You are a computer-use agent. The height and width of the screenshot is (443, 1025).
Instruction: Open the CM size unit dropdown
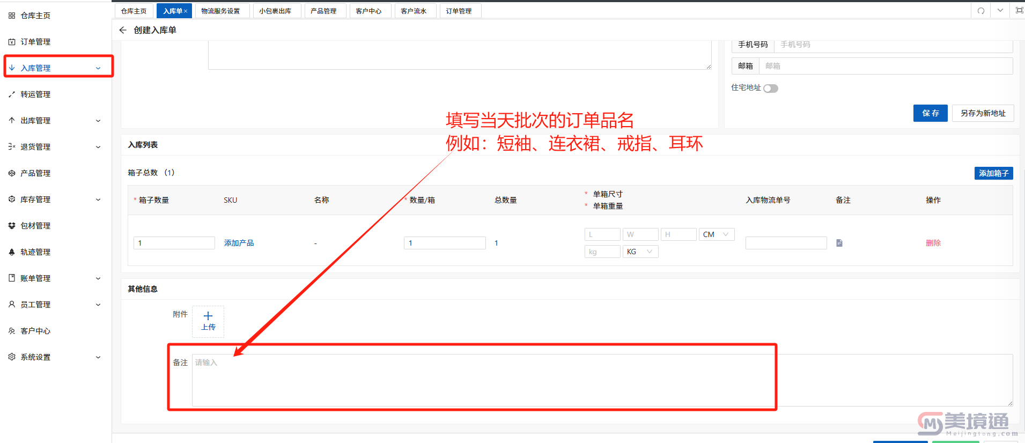point(717,234)
